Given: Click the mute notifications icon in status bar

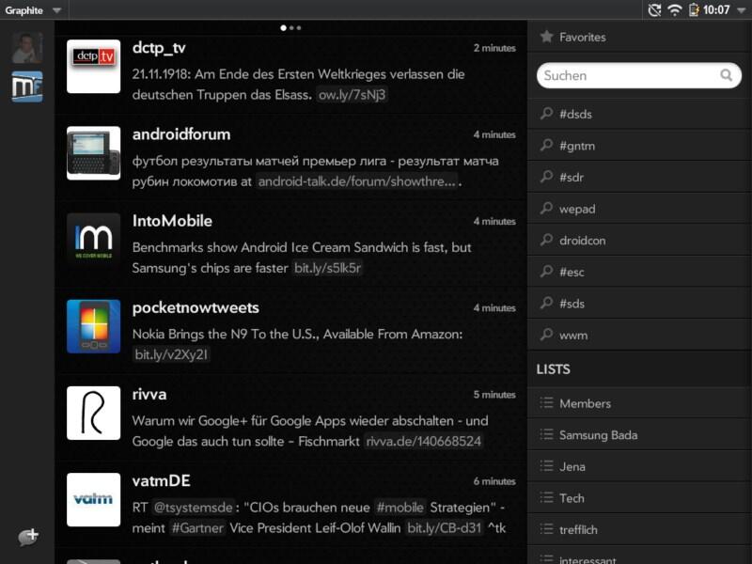Looking at the screenshot, I should coord(654,9).
